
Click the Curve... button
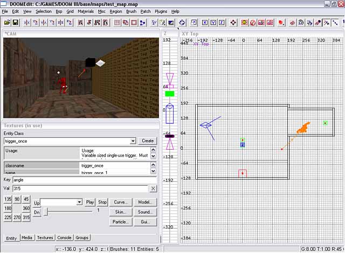pyautogui.click(x=121, y=202)
